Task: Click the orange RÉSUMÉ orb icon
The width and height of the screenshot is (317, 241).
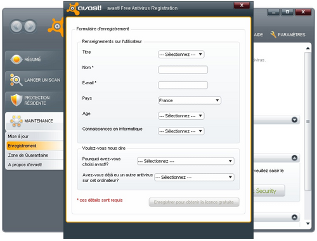Action: pos(16,60)
